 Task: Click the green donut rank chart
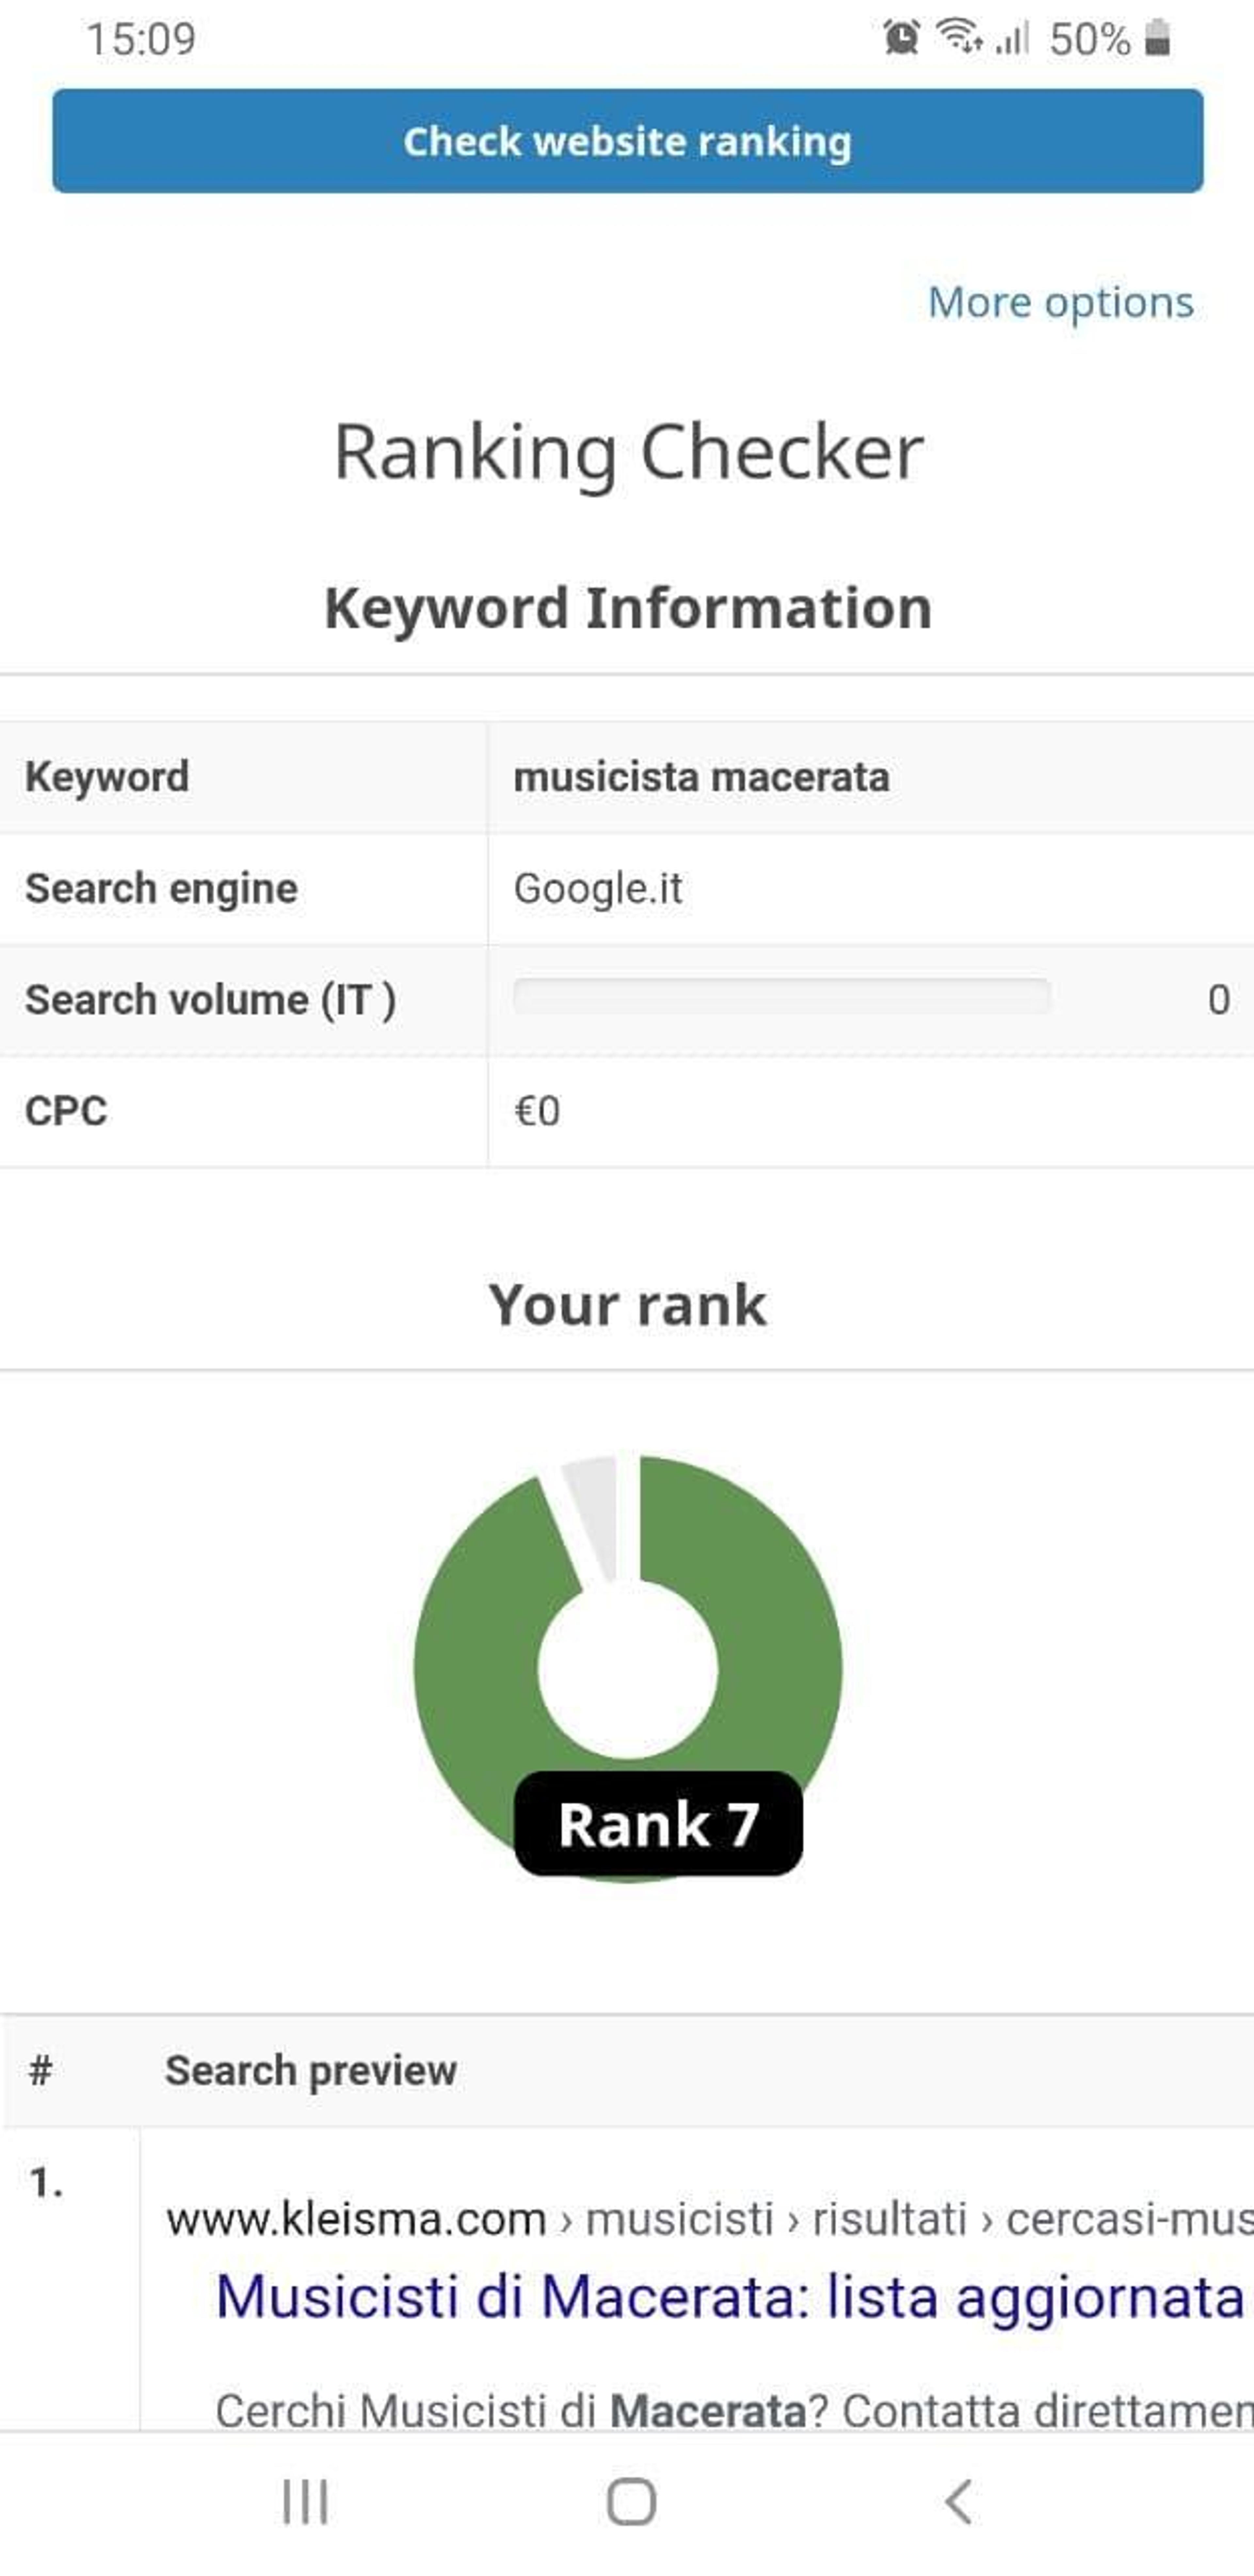click(628, 1668)
